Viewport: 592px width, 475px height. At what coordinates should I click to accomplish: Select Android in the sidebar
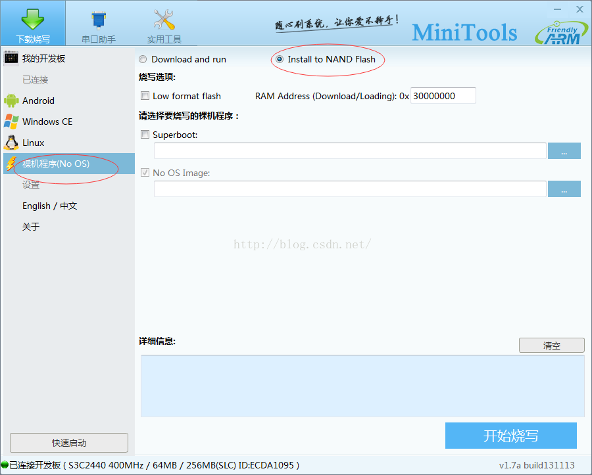(69, 101)
